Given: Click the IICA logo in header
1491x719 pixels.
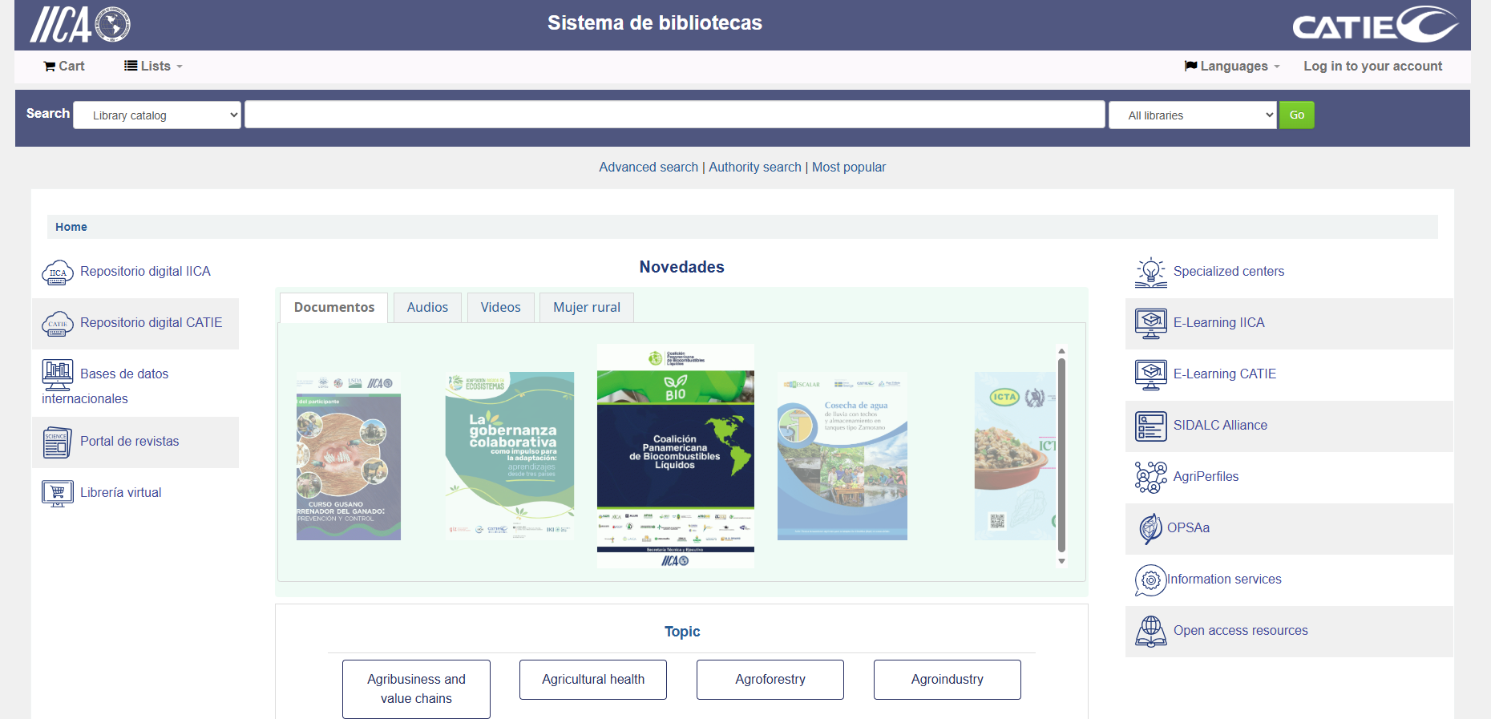Looking at the screenshot, I should [x=80, y=24].
